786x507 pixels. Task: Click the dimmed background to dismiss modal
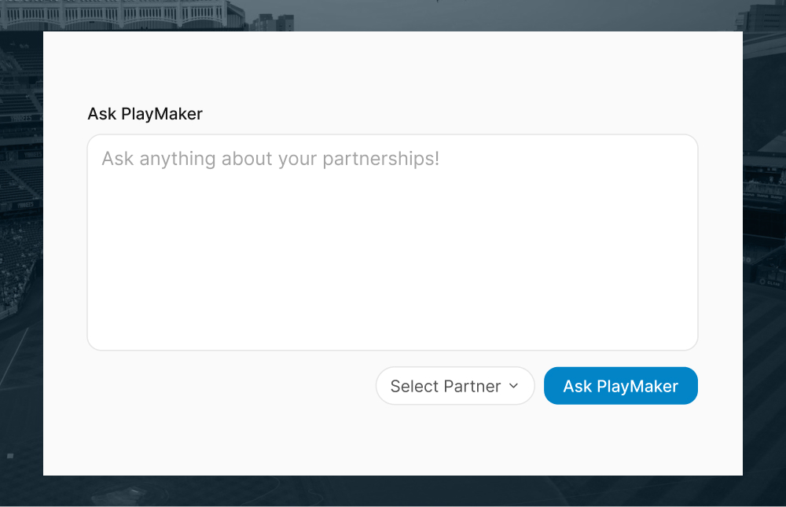click(x=21, y=253)
